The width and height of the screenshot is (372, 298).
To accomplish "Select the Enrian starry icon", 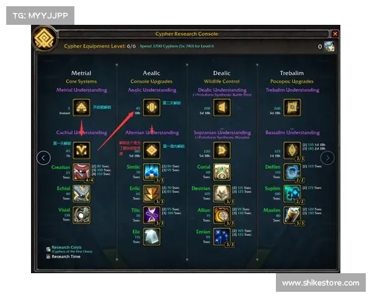I will (222, 237).
